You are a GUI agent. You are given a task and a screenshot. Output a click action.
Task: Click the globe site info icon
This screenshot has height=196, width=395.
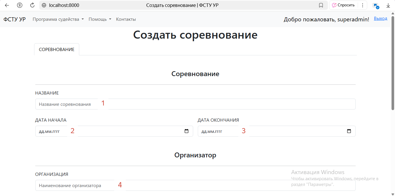click(44, 5)
